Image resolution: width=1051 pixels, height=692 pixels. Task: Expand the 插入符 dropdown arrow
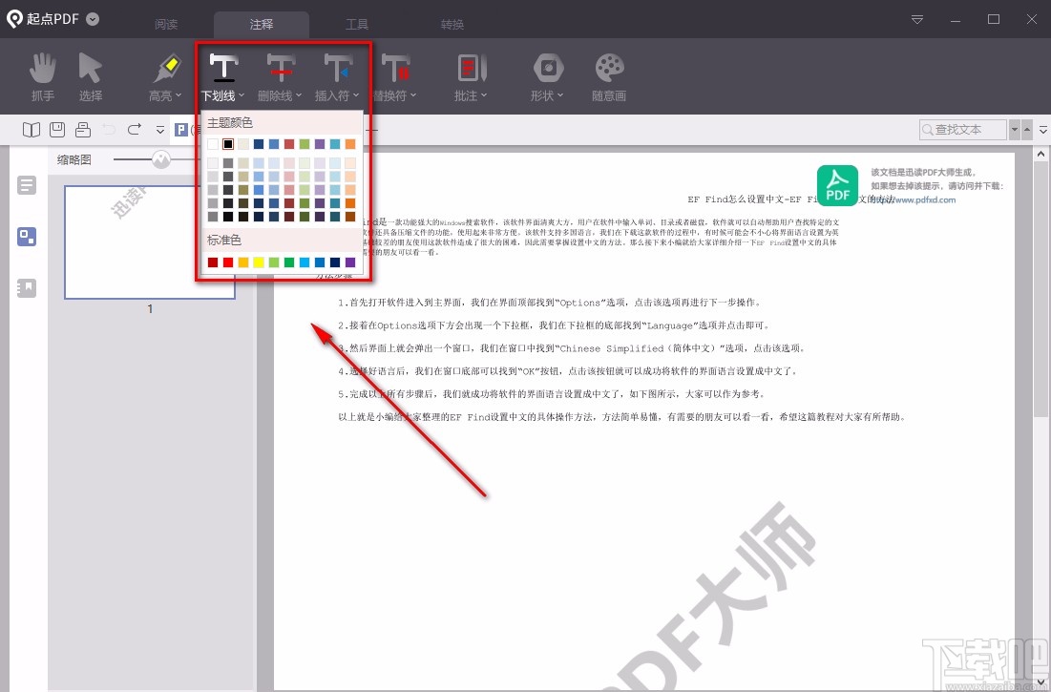[356, 95]
